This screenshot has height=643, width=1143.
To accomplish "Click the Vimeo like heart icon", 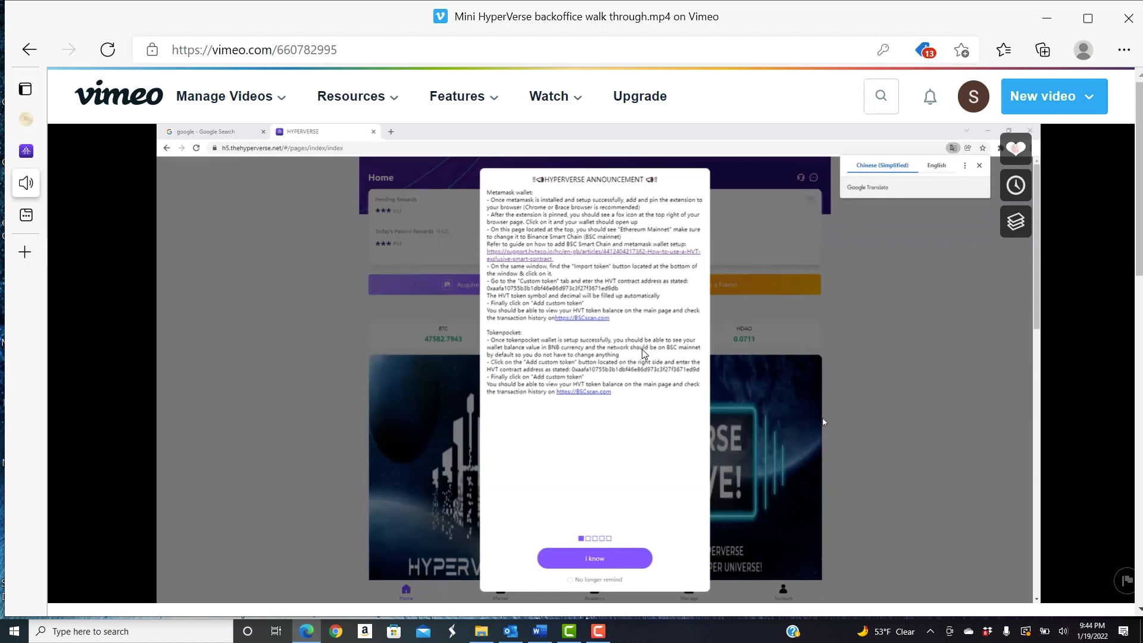I will click(x=1016, y=149).
